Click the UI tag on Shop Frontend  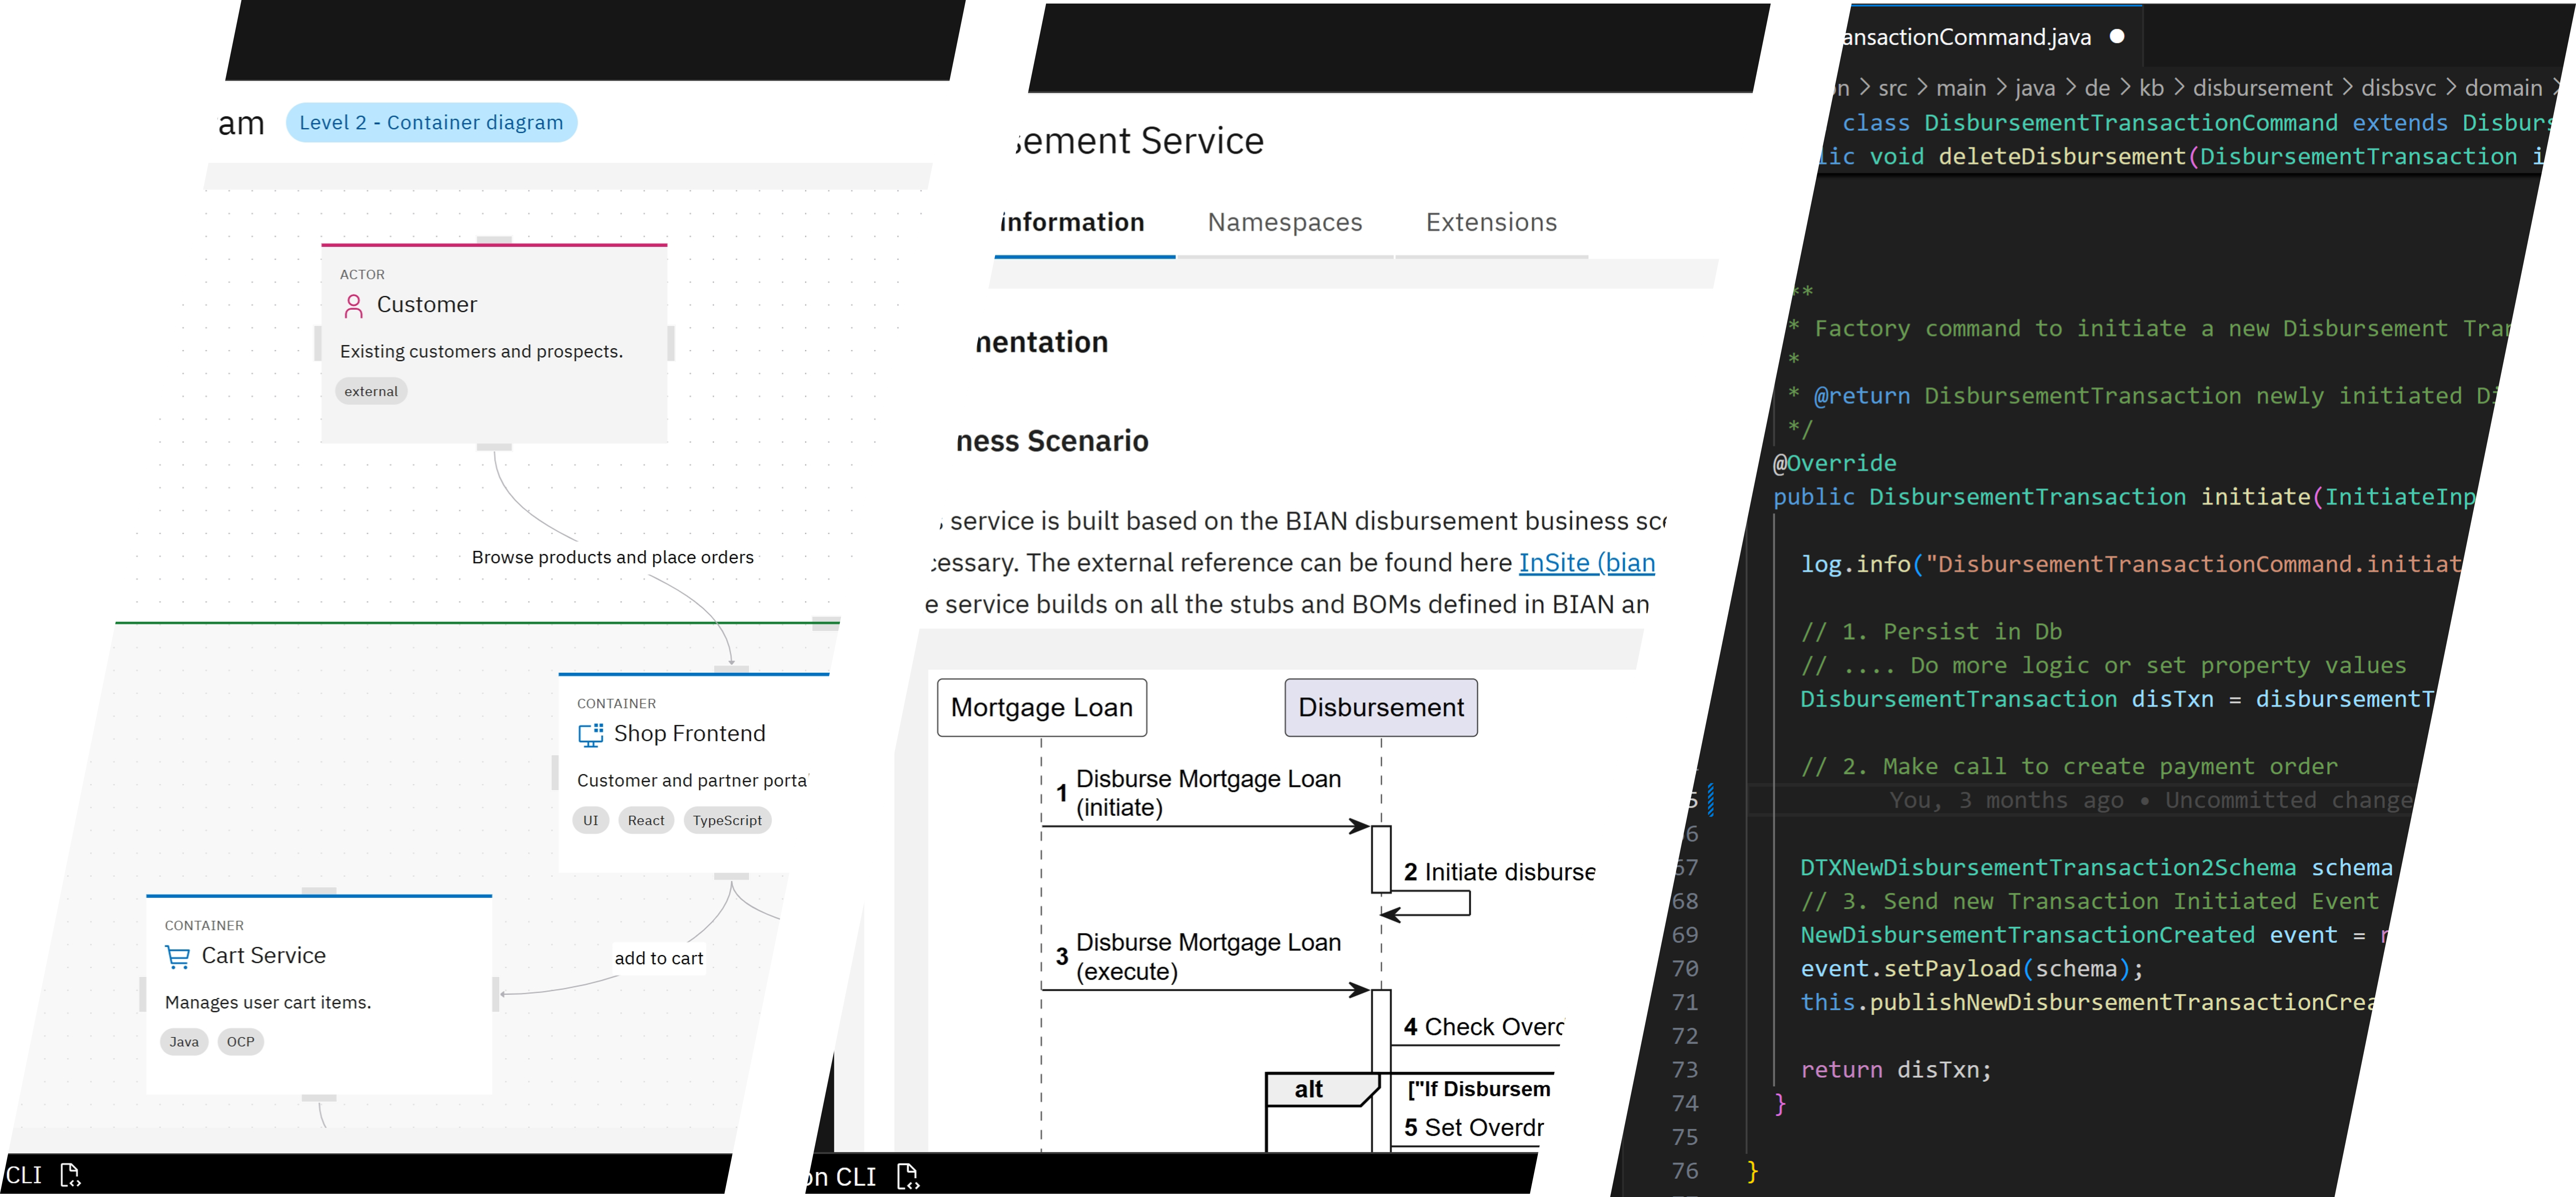[591, 821]
